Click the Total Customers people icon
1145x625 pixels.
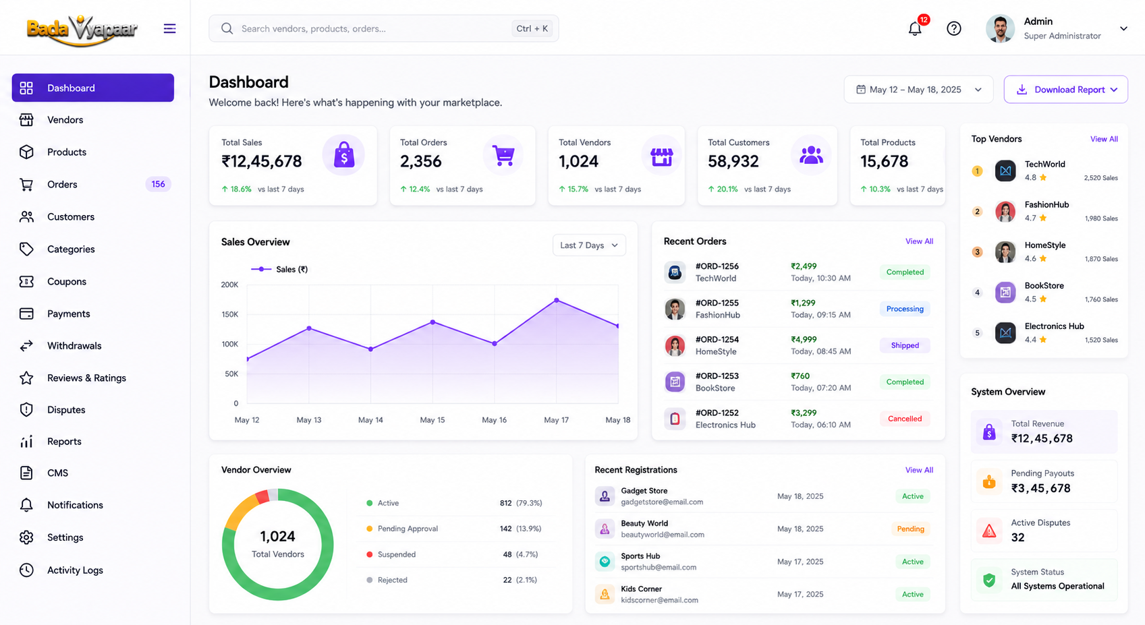(x=811, y=156)
